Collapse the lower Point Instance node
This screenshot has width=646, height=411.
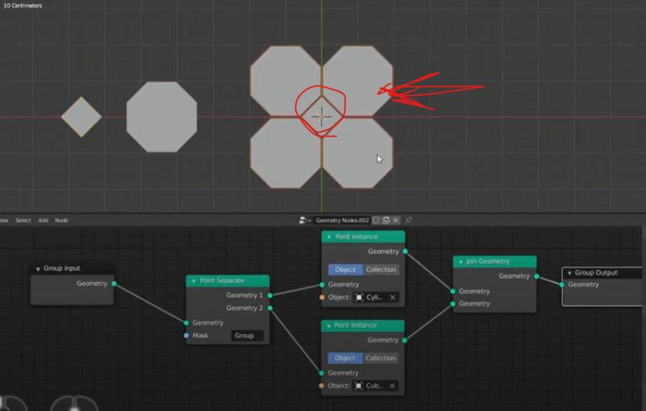(329, 325)
